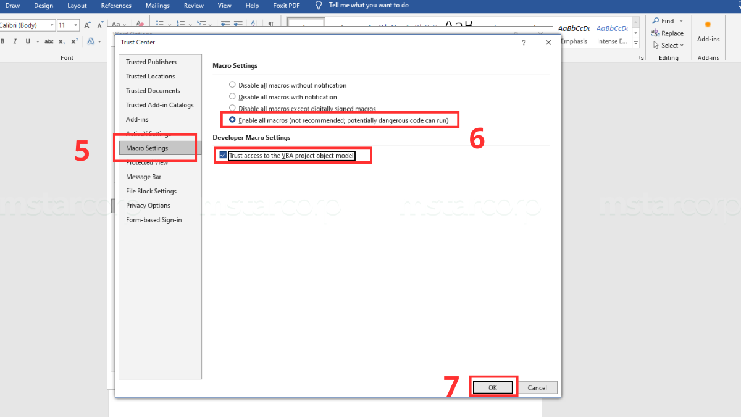Open the Find dropdown arrow
The image size is (741, 417).
pyautogui.click(x=681, y=20)
